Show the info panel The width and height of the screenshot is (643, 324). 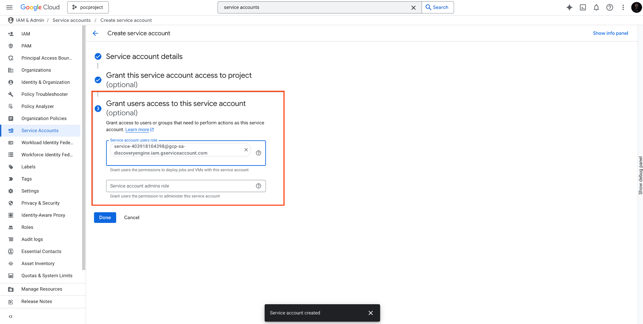[610, 33]
